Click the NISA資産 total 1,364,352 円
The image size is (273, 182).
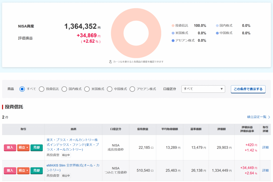[82, 27]
